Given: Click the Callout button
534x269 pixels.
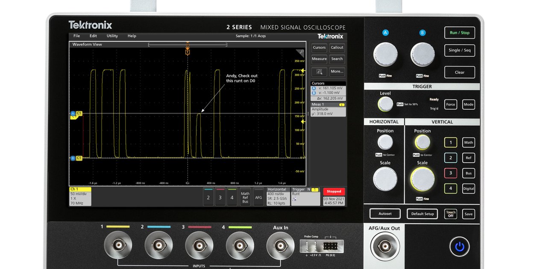Looking at the screenshot, I should click(337, 47).
